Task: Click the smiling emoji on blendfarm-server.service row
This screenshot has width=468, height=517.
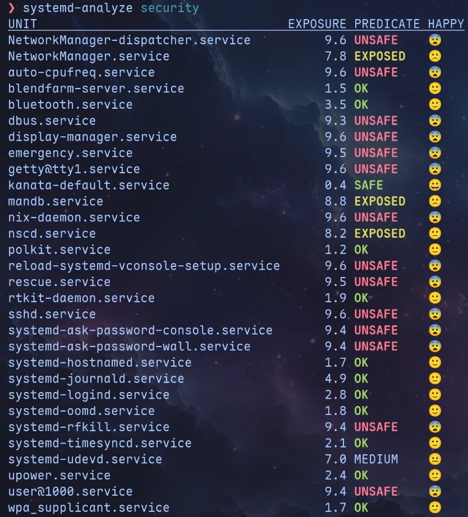Action: 435,89
